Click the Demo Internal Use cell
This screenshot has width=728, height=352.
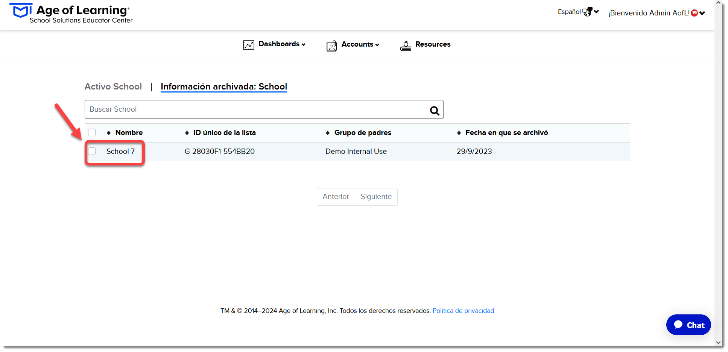(x=356, y=151)
